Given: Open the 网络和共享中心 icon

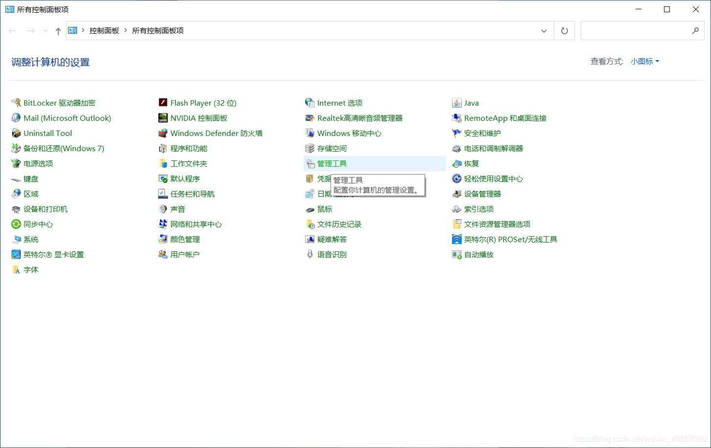Looking at the screenshot, I should coord(163,224).
